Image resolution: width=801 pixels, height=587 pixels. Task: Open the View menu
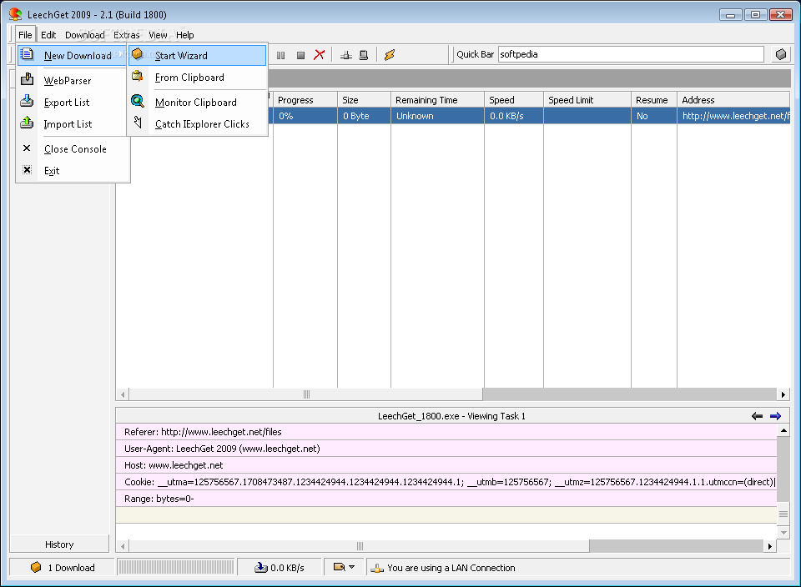click(158, 35)
